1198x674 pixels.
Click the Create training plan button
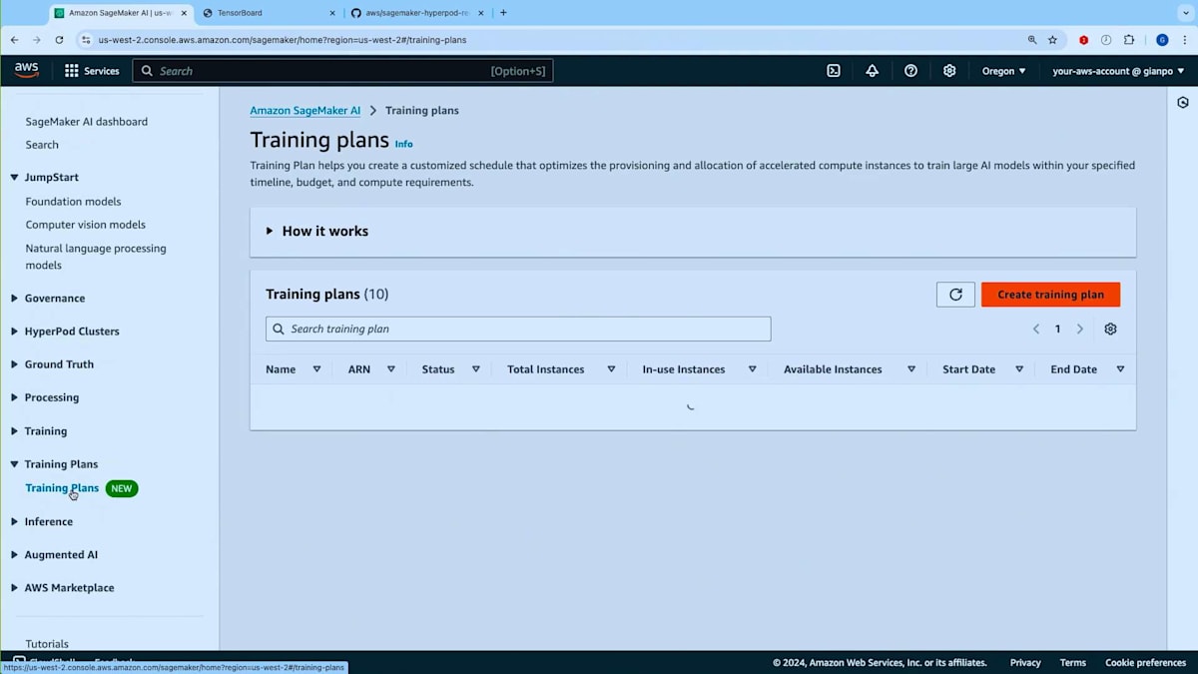pyautogui.click(x=1050, y=295)
